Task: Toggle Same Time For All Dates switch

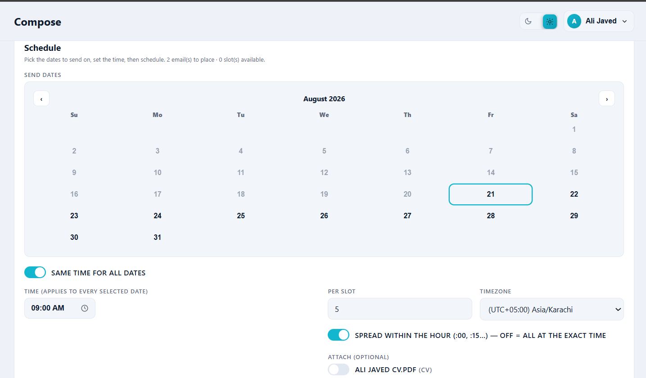Action: tap(35, 272)
